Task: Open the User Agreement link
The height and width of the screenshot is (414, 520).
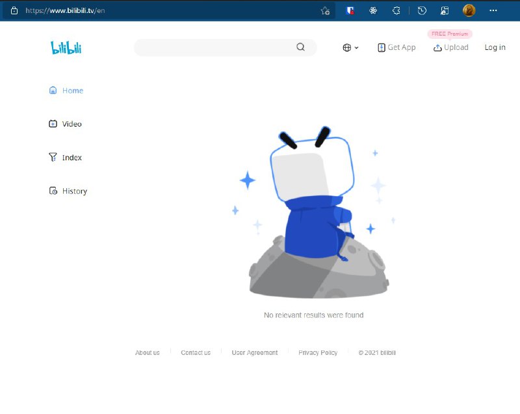Action: click(x=255, y=353)
